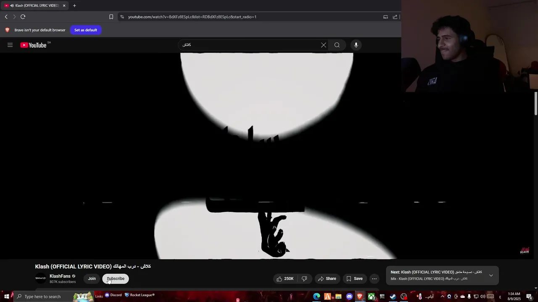This screenshot has height=302, width=538.
Task: Click the address bar URL
Action: 192,17
